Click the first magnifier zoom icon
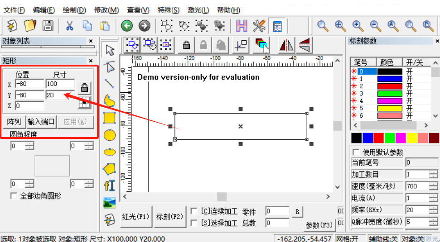 coord(323,26)
